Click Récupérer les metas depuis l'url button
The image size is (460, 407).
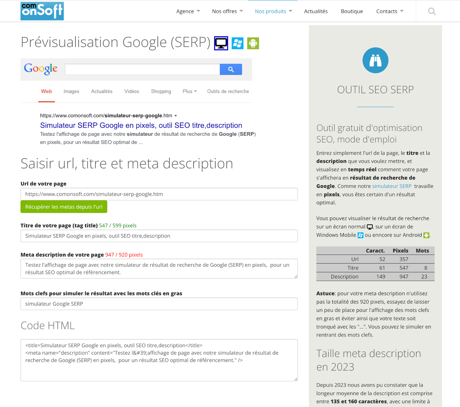tap(64, 207)
